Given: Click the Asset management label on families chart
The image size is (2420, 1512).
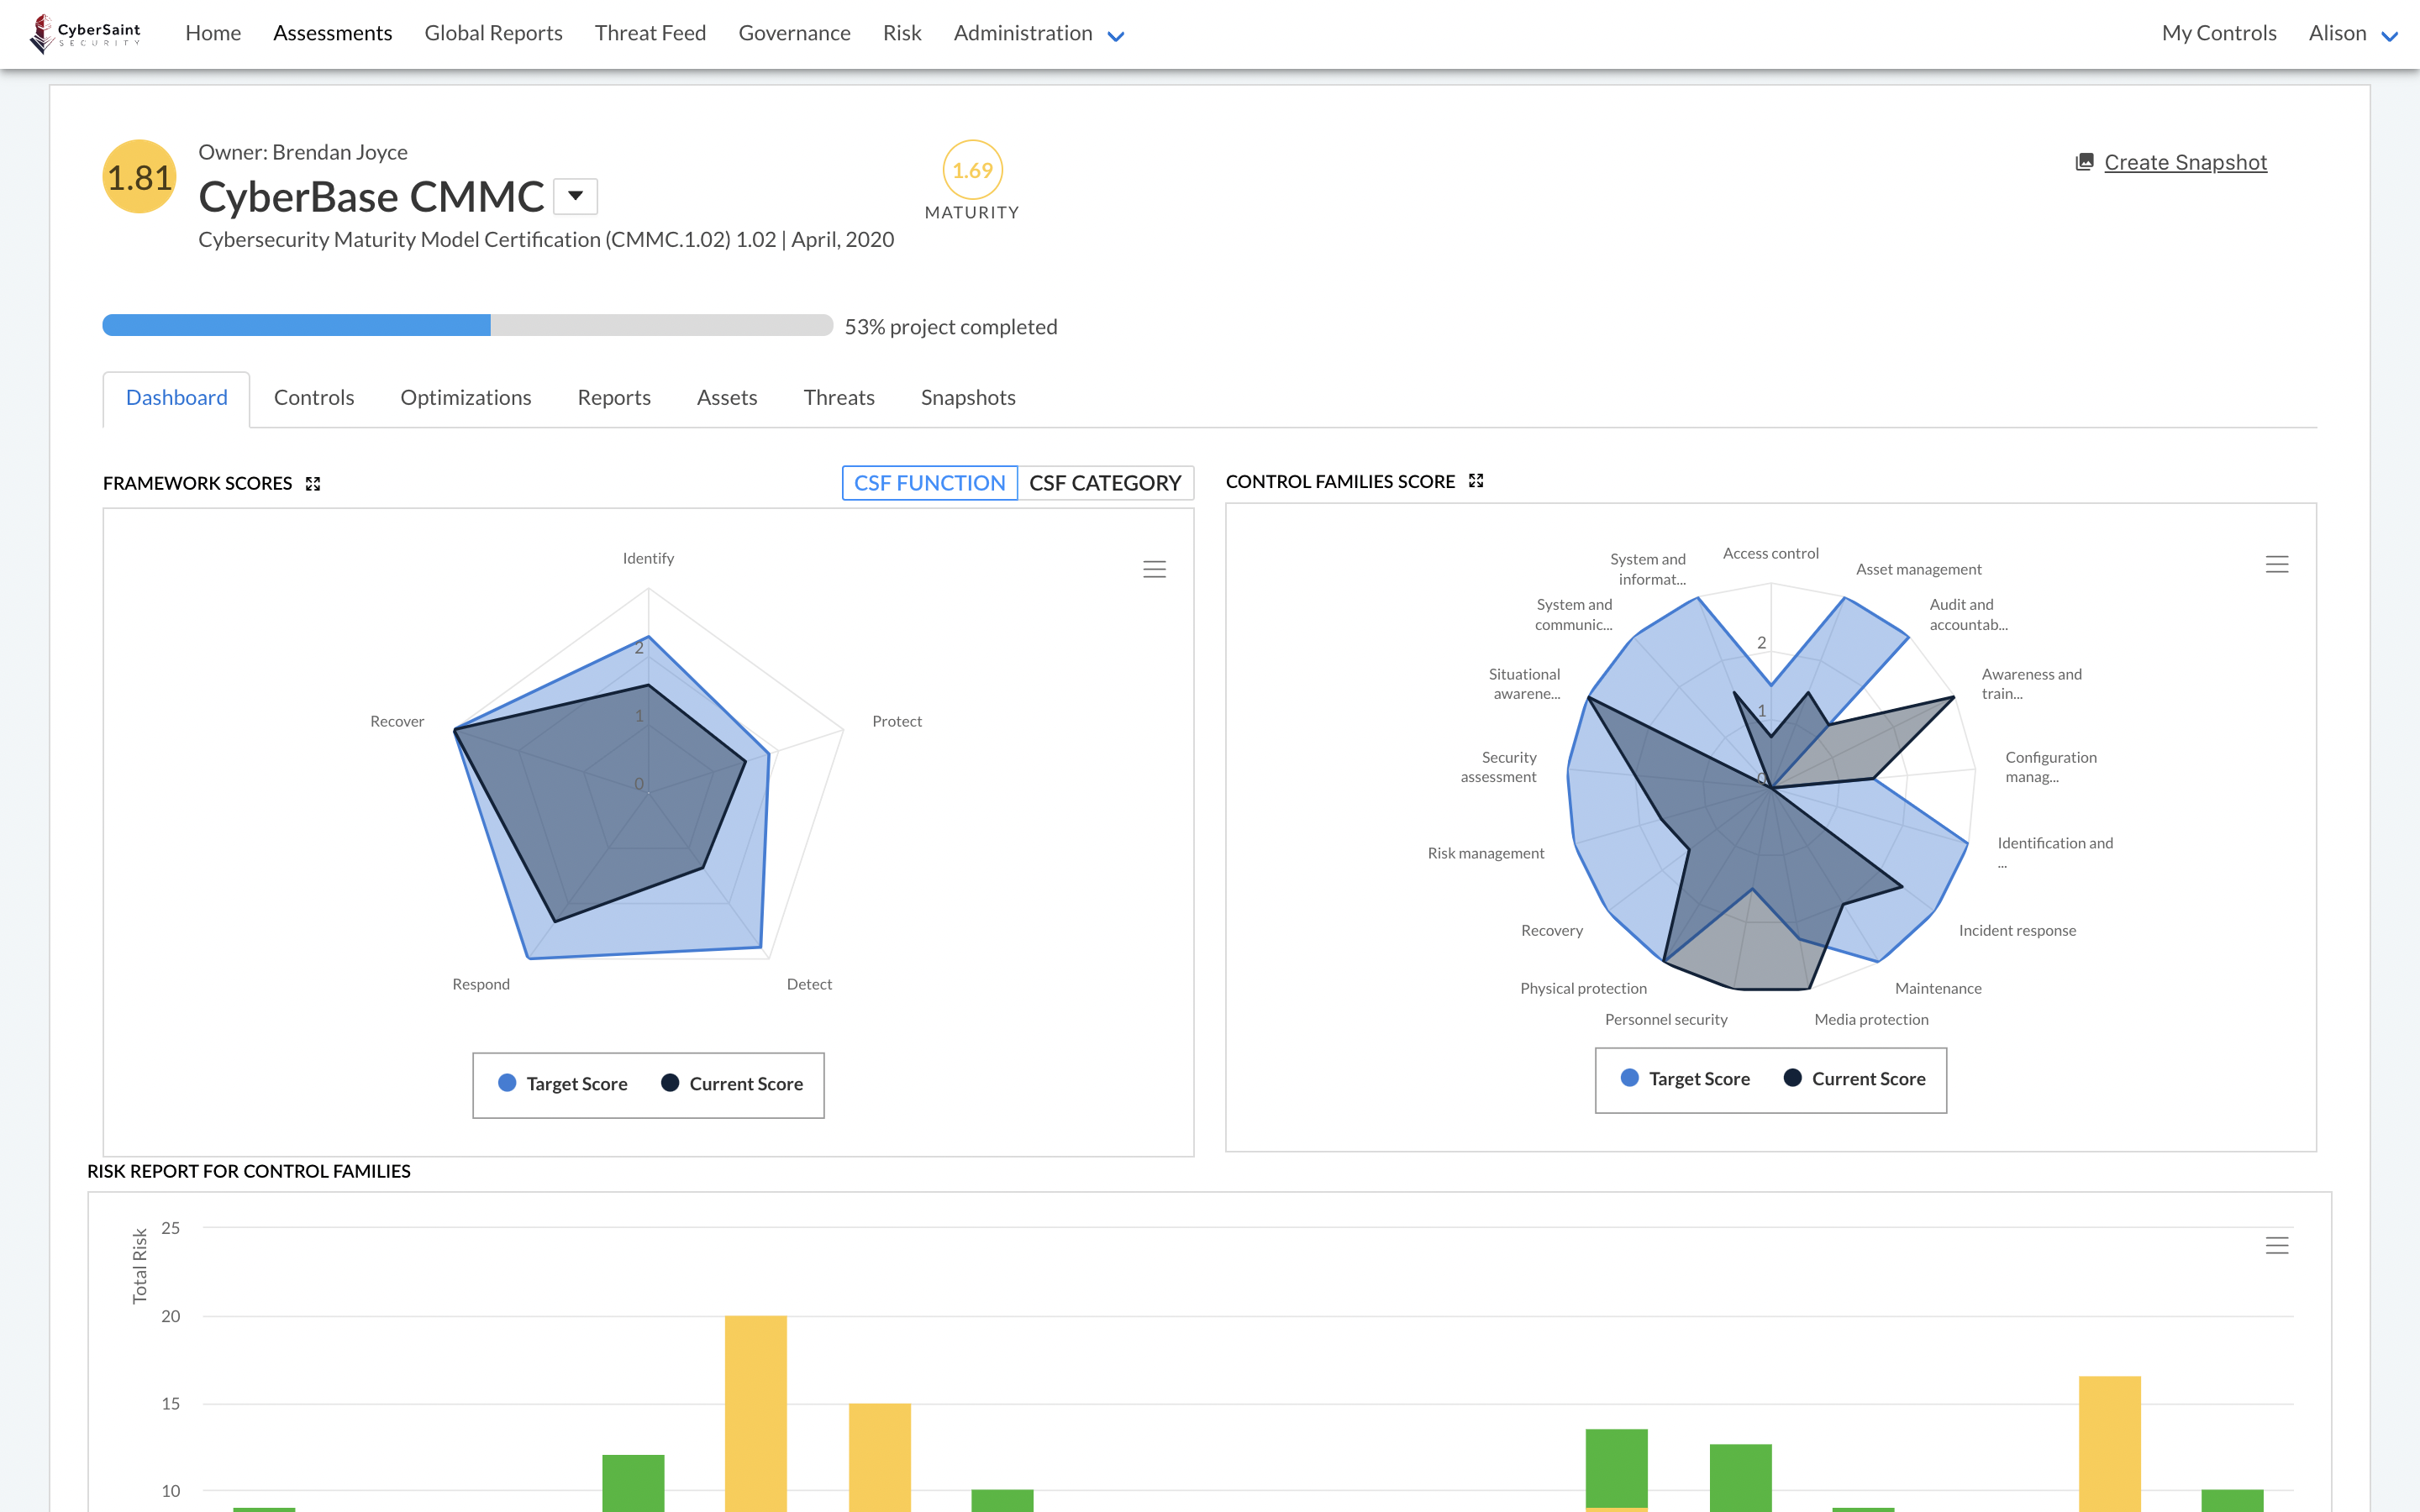Looking at the screenshot, I should coord(1918,569).
